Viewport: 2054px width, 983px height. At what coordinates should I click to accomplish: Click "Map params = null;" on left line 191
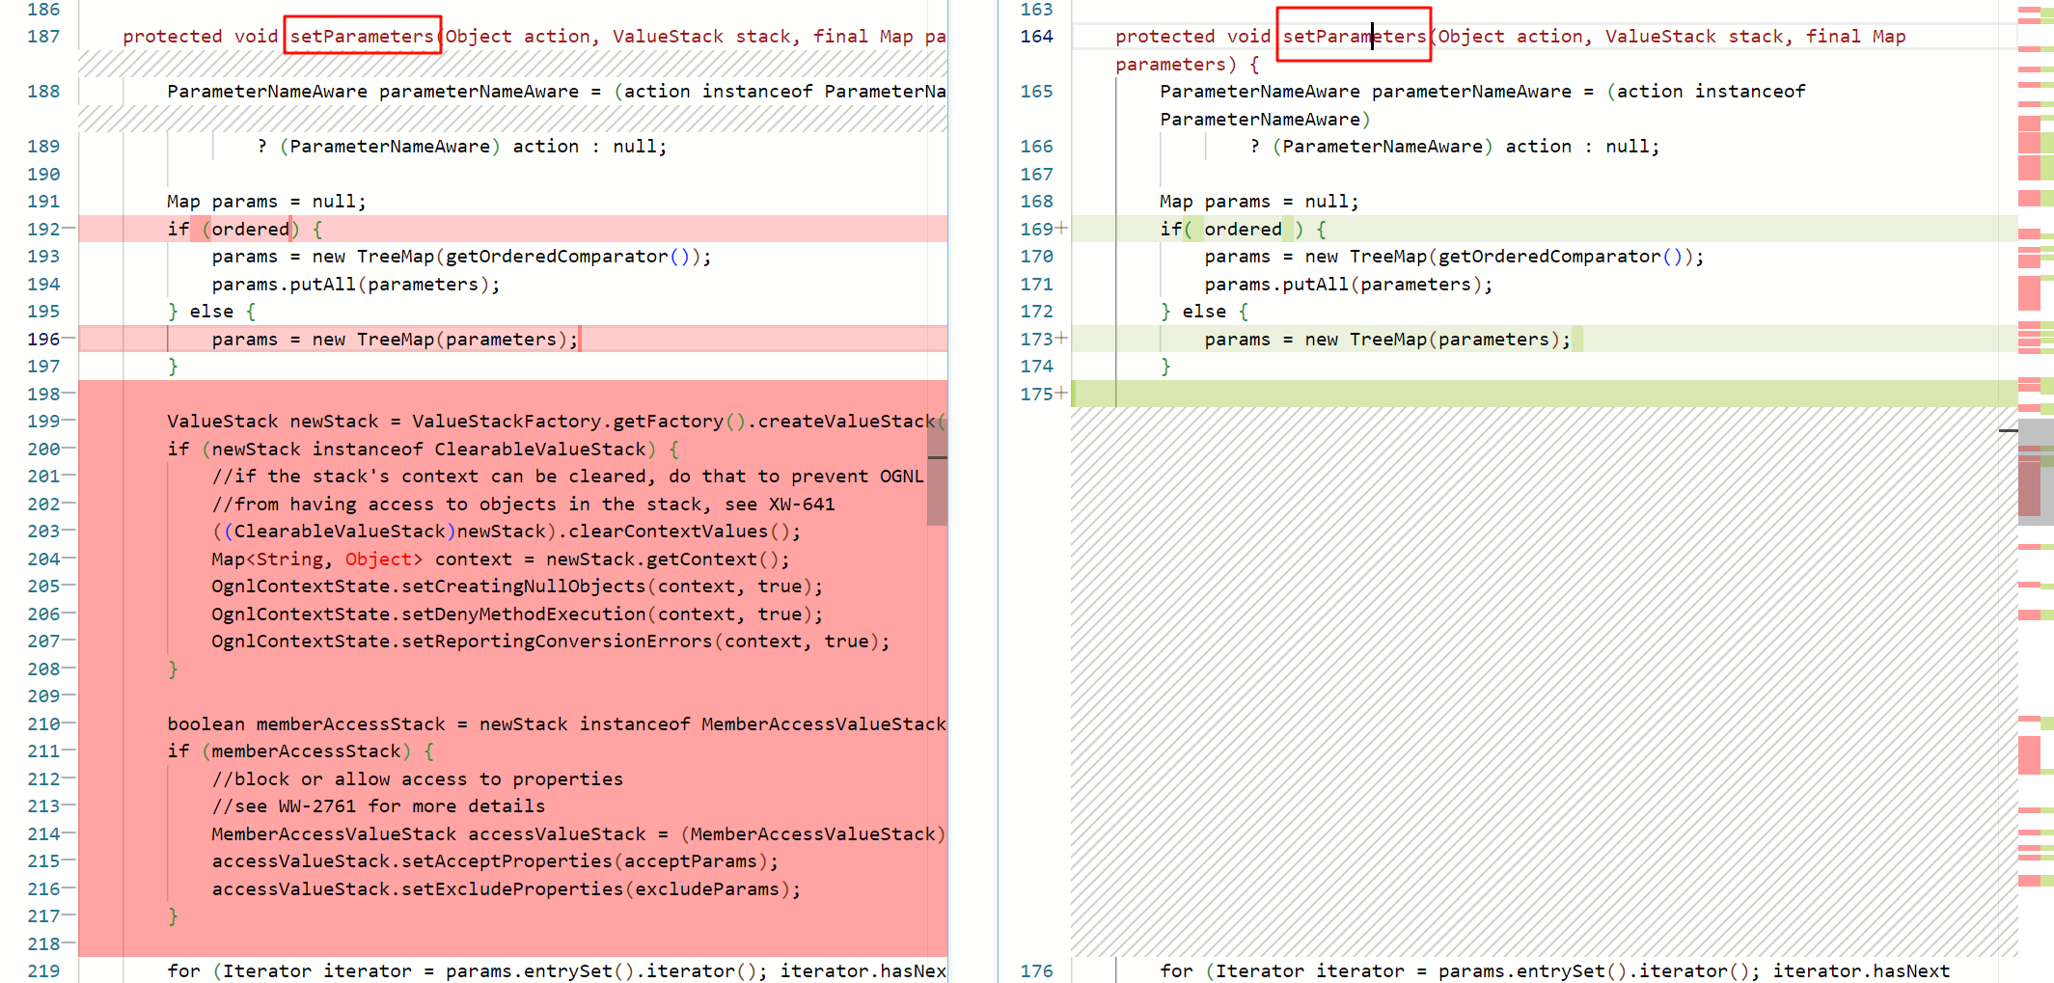[x=266, y=201]
